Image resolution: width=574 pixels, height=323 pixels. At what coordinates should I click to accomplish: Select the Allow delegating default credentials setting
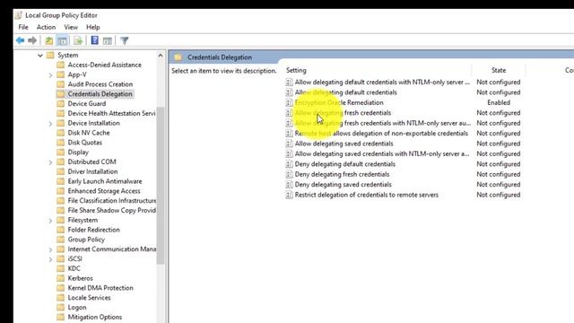345,92
